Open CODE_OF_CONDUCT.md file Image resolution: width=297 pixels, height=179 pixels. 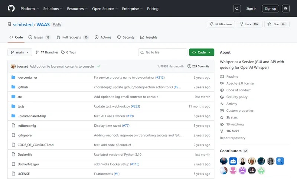point(35,145)
